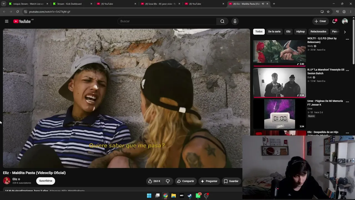355x200 pixels.
Task: Open OBS Studio from the taskbar
Action: tap(206, 196)
